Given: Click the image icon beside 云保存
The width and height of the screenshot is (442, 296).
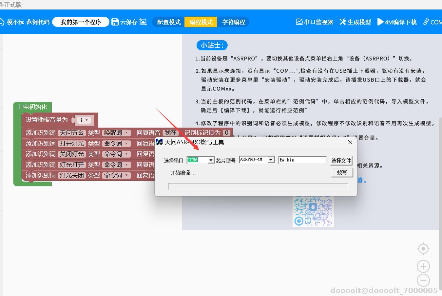Looking at the screenshot, I should click(x=143, y=22).
